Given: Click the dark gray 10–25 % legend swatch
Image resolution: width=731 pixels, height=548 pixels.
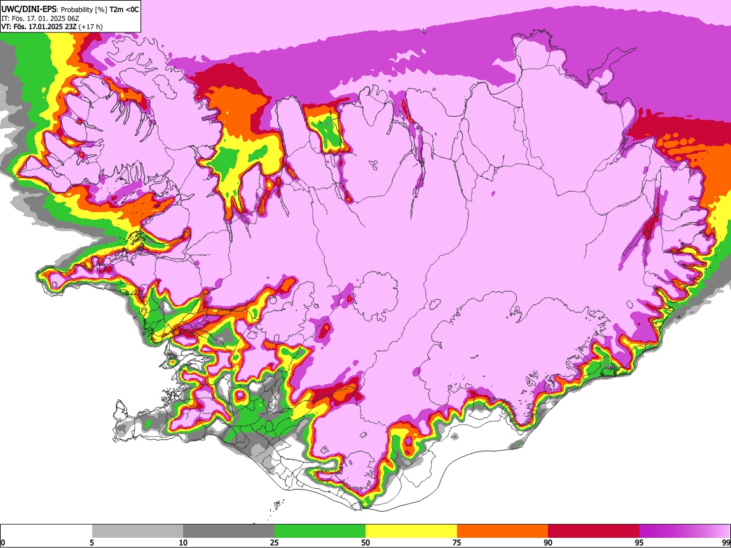Looking at the screenshot, I should point(229,531).
